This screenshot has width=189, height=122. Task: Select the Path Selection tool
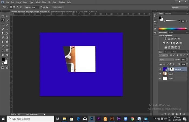[x=3, y=50]
